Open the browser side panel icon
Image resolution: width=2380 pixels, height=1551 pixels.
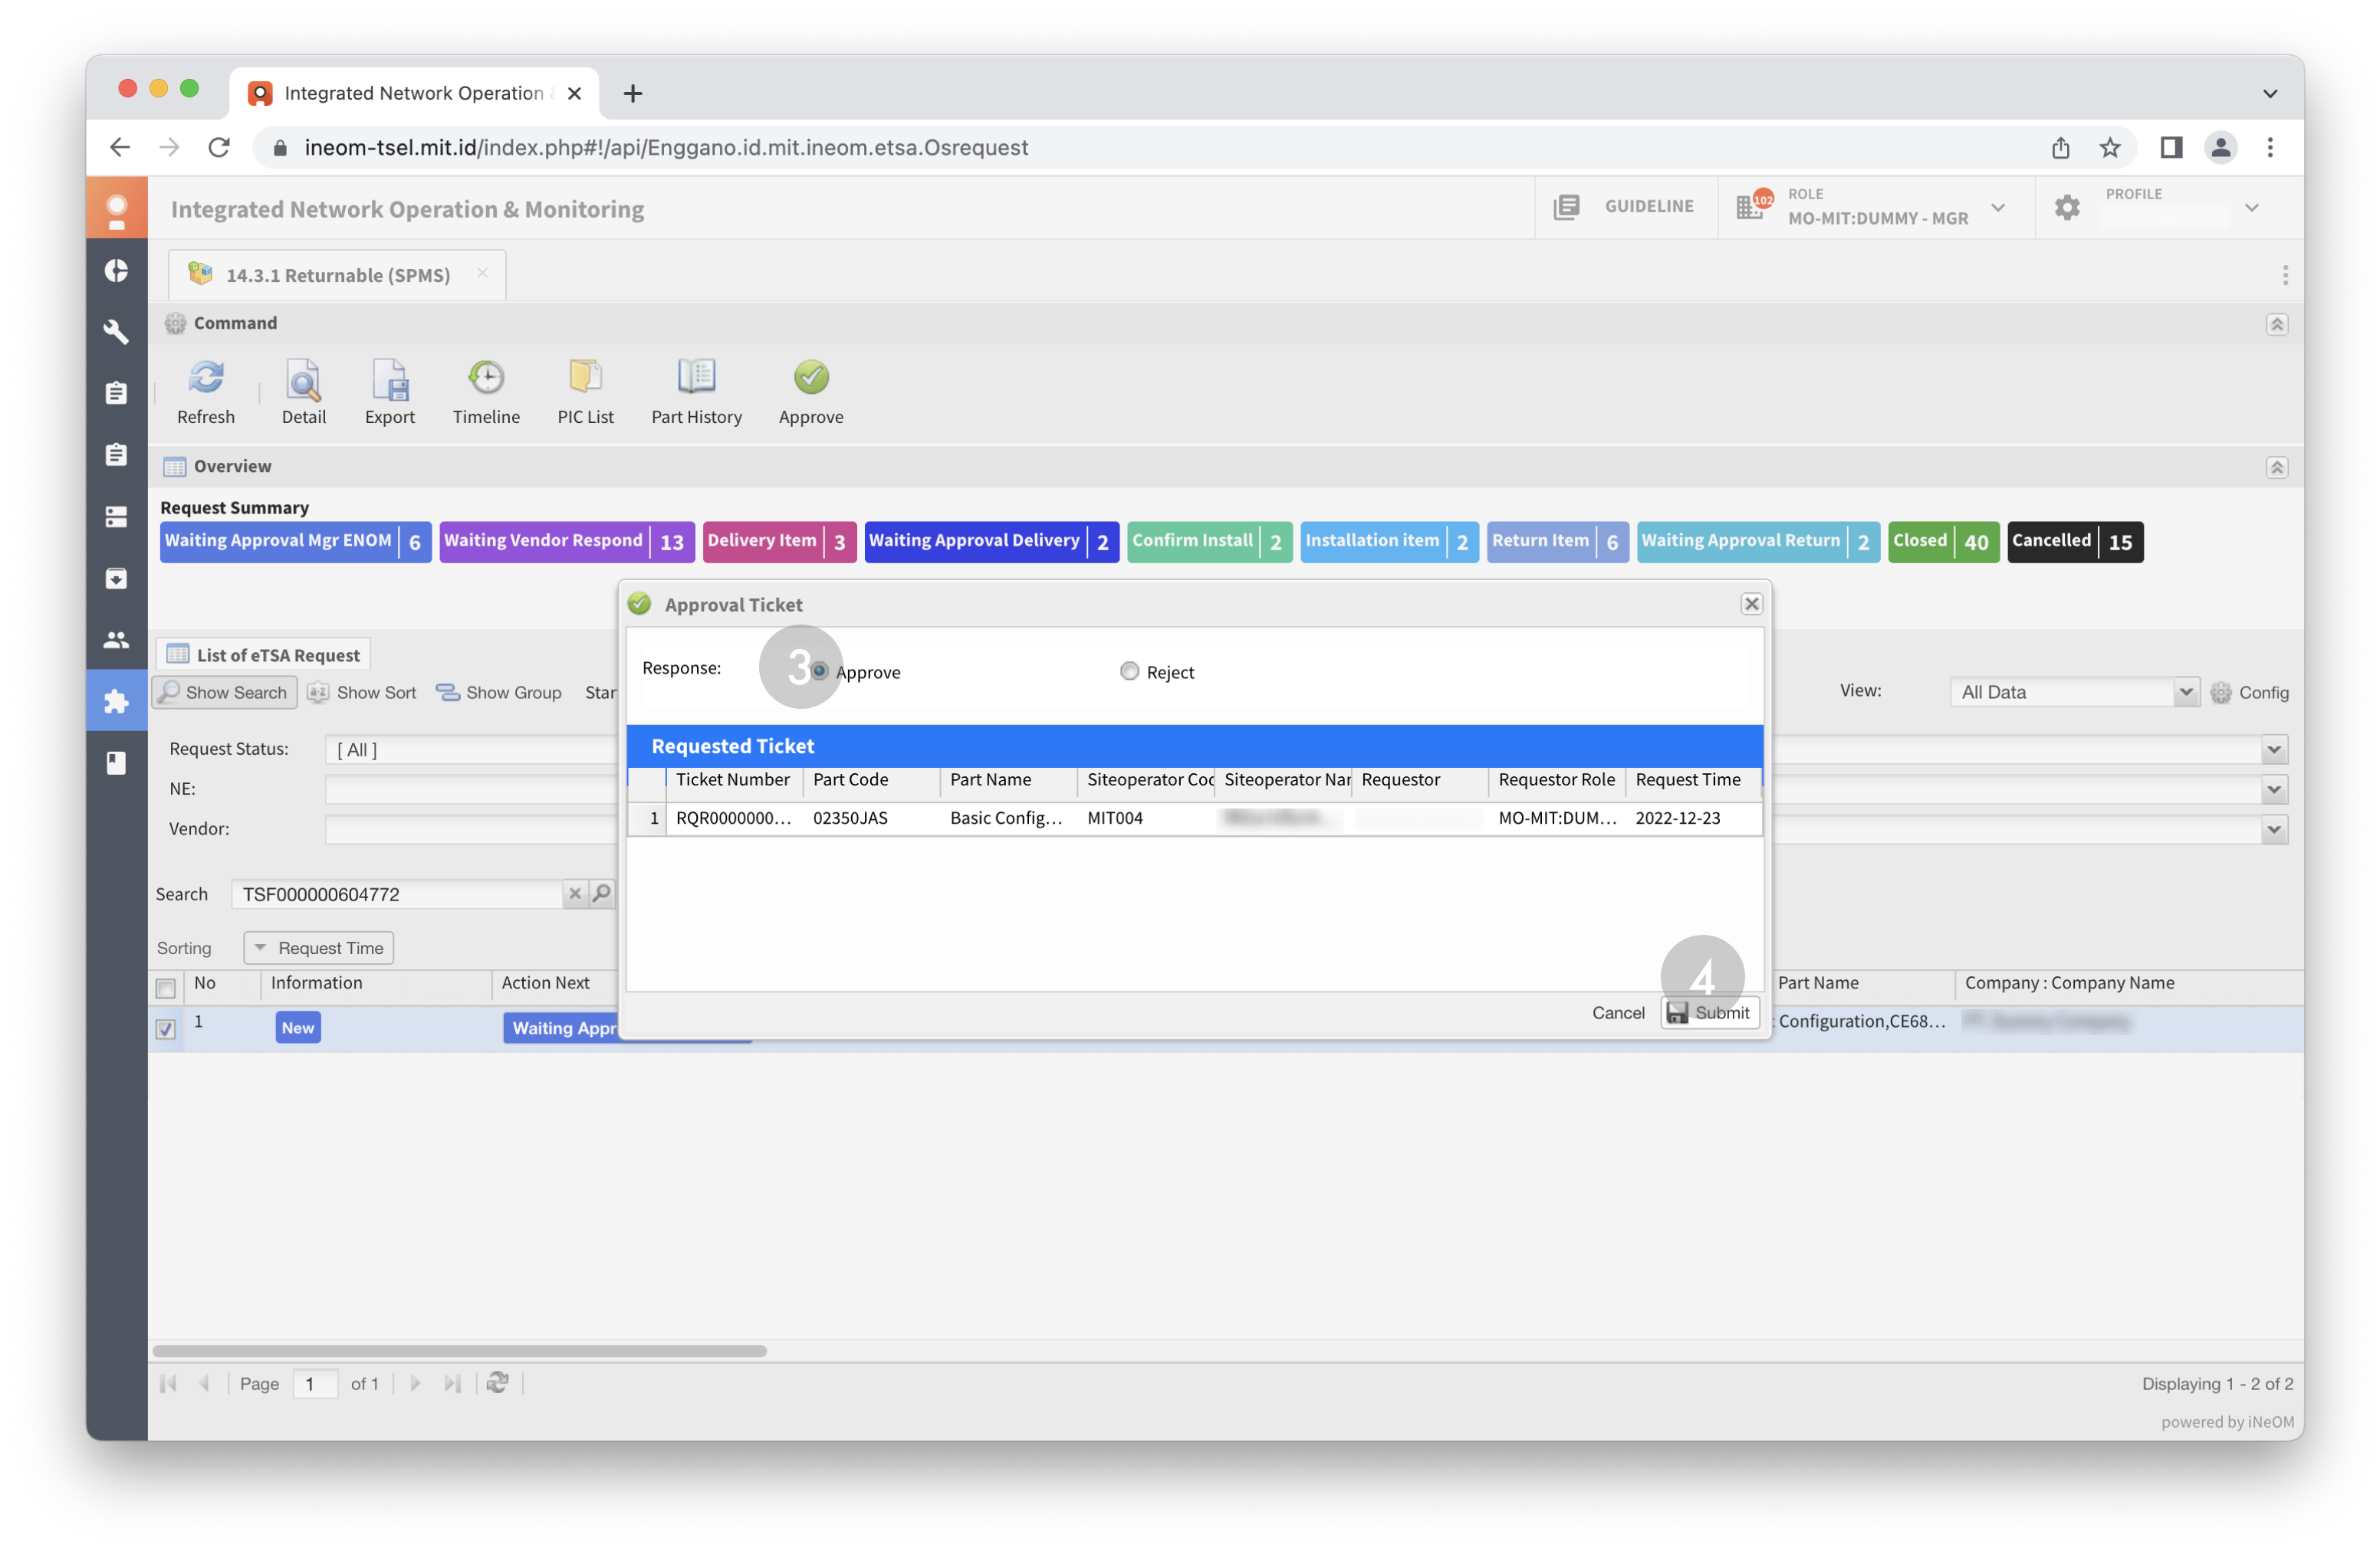coord(2170,147)
